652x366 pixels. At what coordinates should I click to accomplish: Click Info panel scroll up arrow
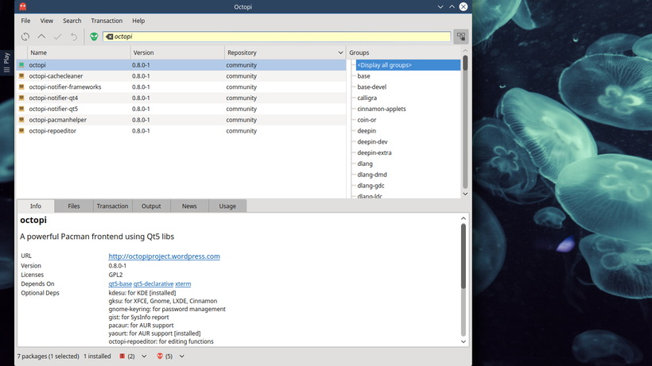(464, 218)
